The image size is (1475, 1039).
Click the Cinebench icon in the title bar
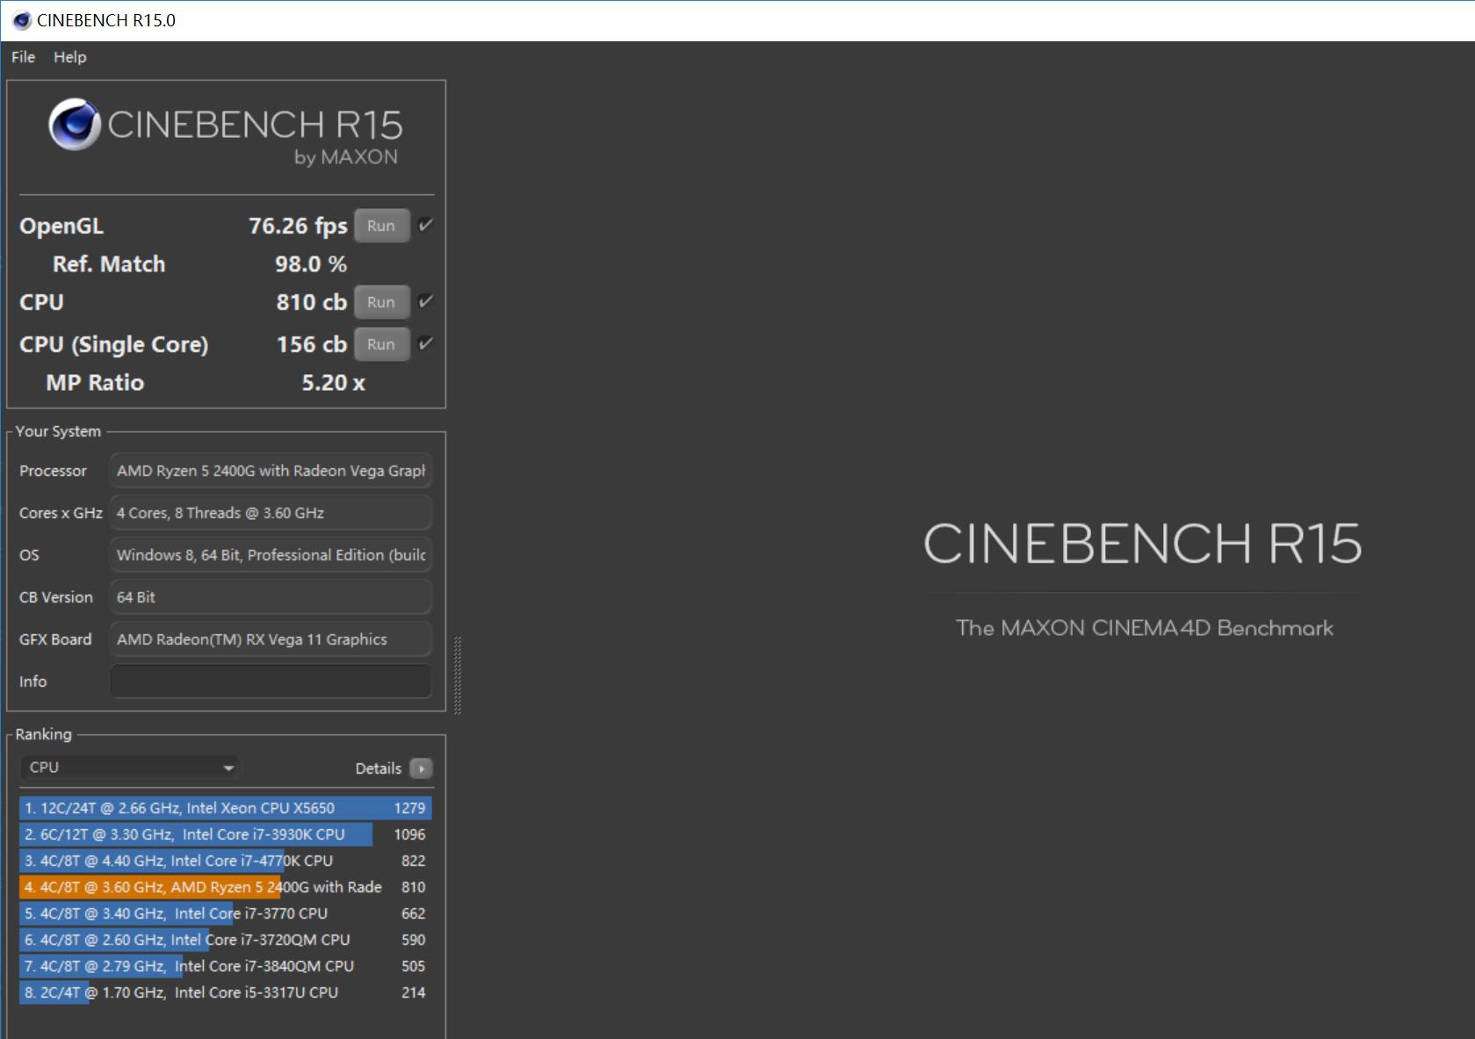(x=22, y=20)
